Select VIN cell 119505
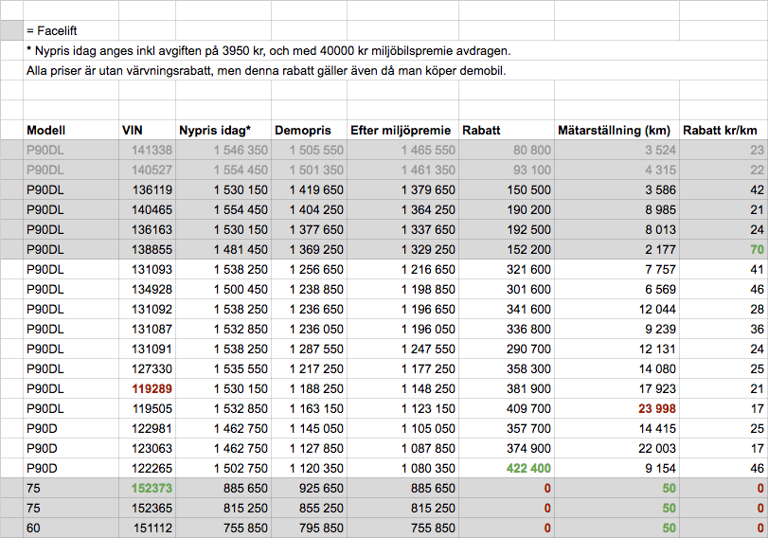 pos(147,408)
